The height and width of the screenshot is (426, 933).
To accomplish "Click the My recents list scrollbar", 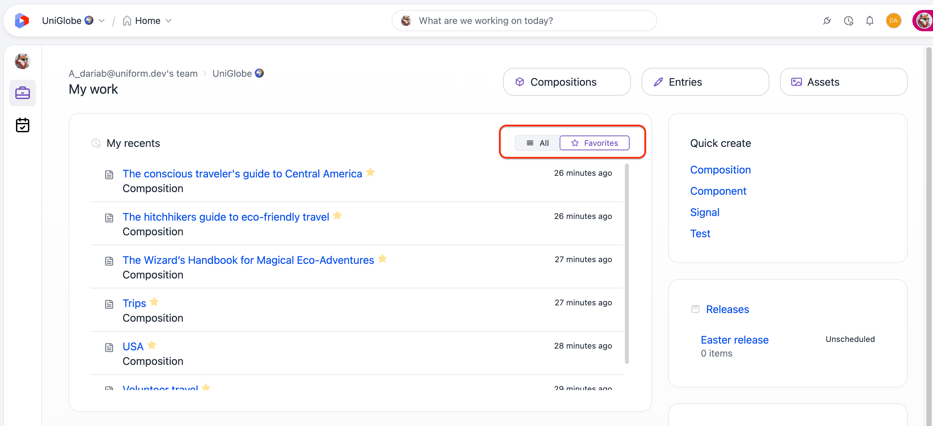I will coord(627,264).
